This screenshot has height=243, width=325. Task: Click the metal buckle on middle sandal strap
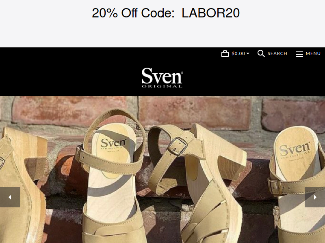point(178,146)
